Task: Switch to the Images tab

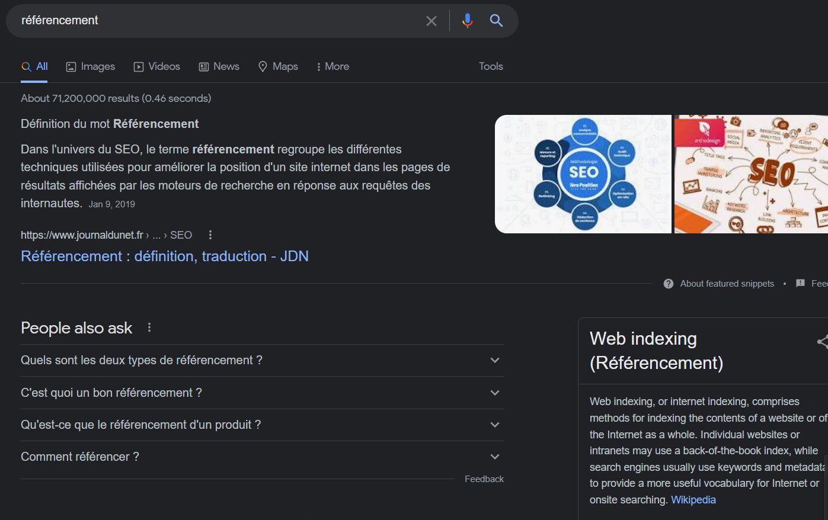Action: click(x=91, y=66)
